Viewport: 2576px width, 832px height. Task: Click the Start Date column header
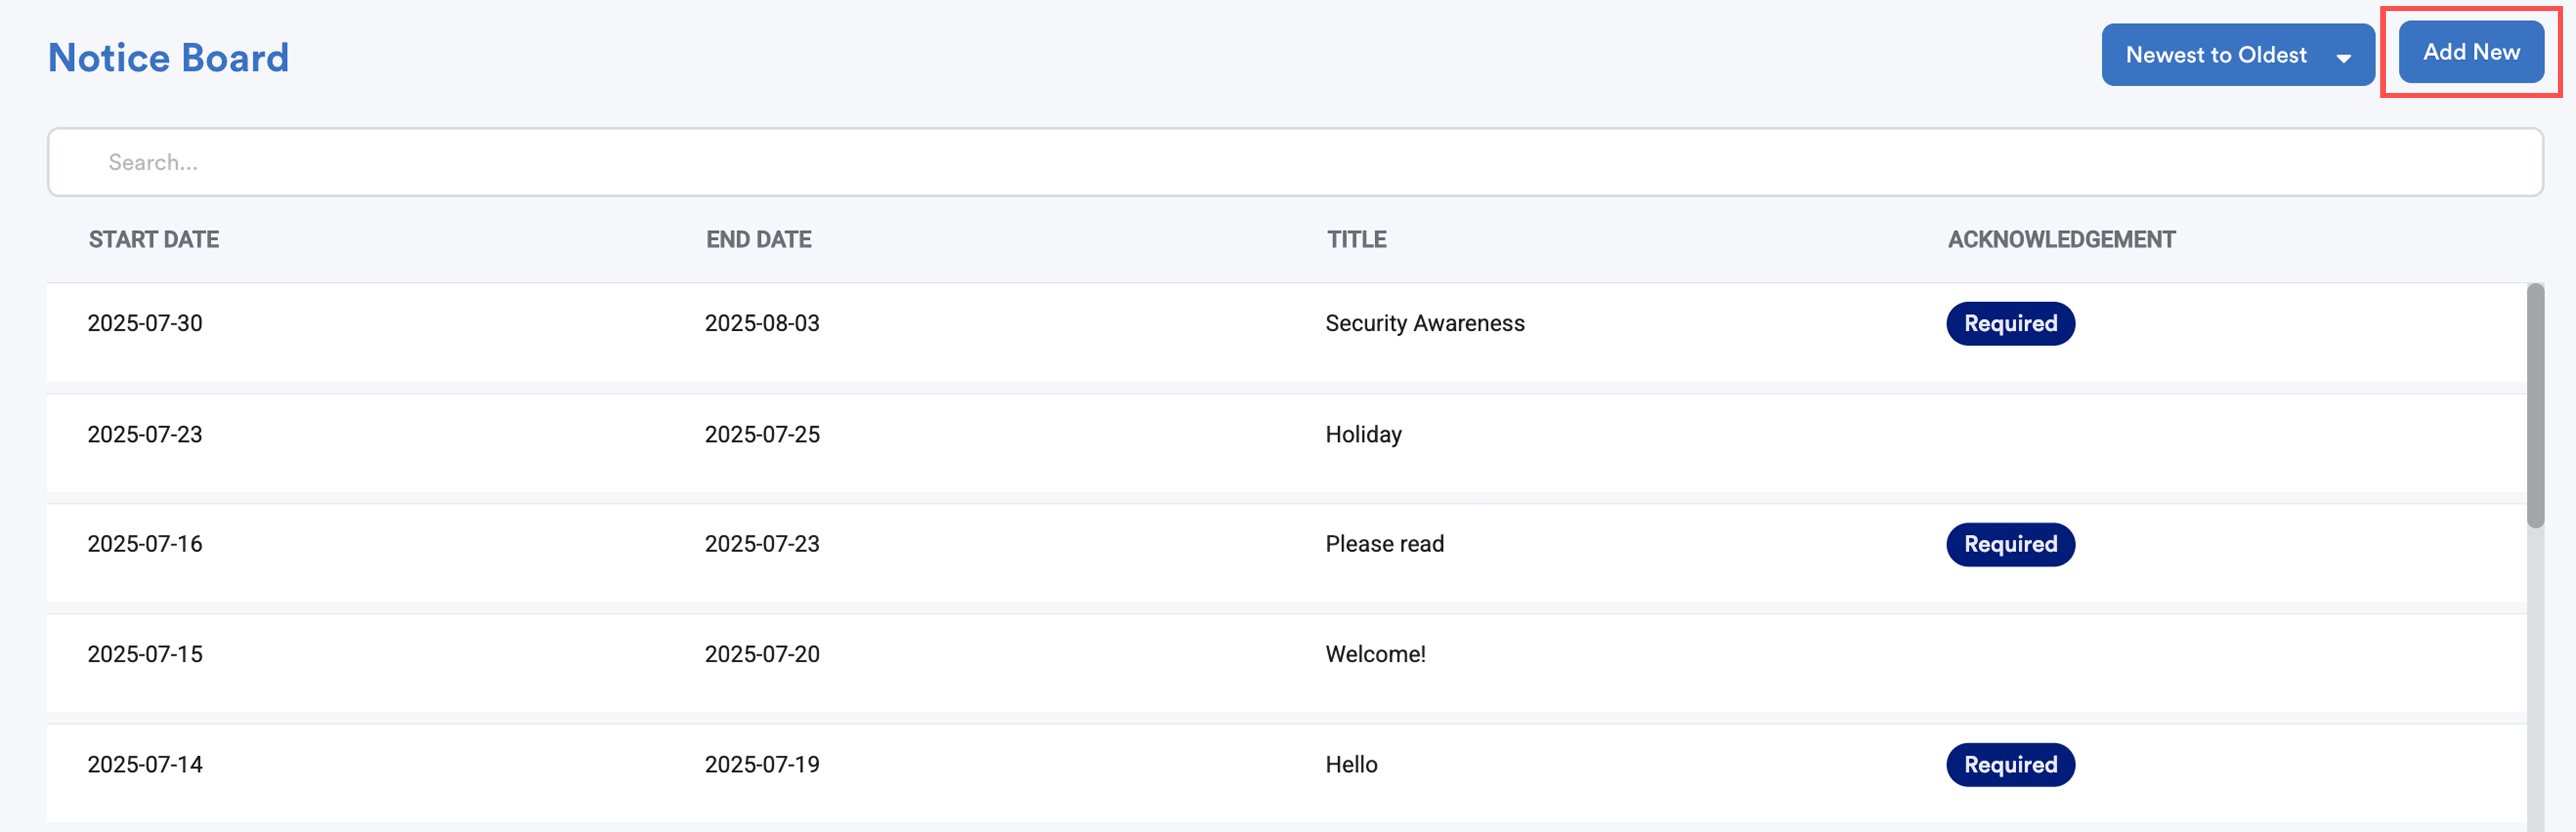pos(154,240)
